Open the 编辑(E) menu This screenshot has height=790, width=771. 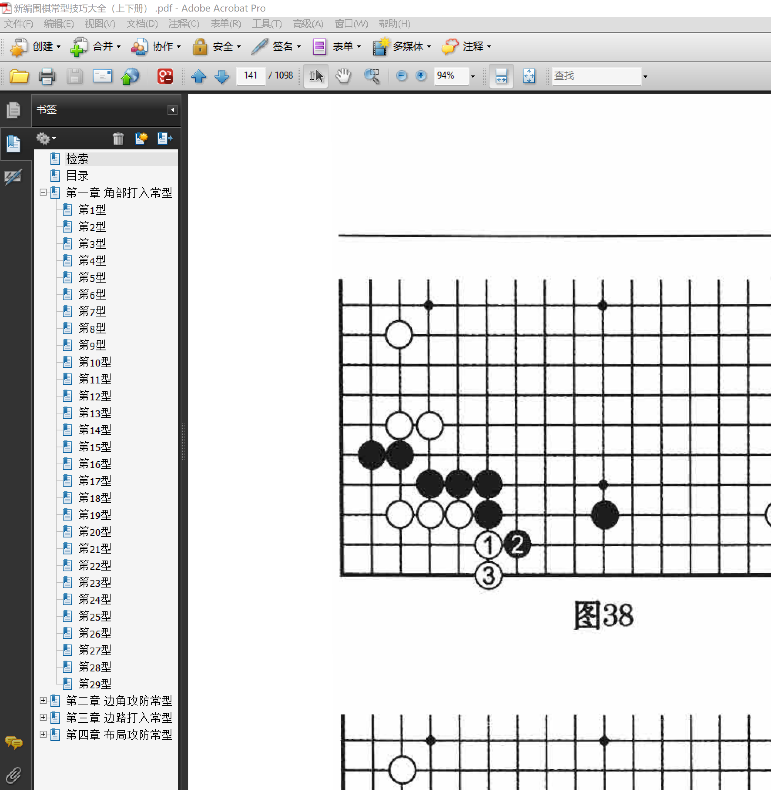click(x=59, y=24)
